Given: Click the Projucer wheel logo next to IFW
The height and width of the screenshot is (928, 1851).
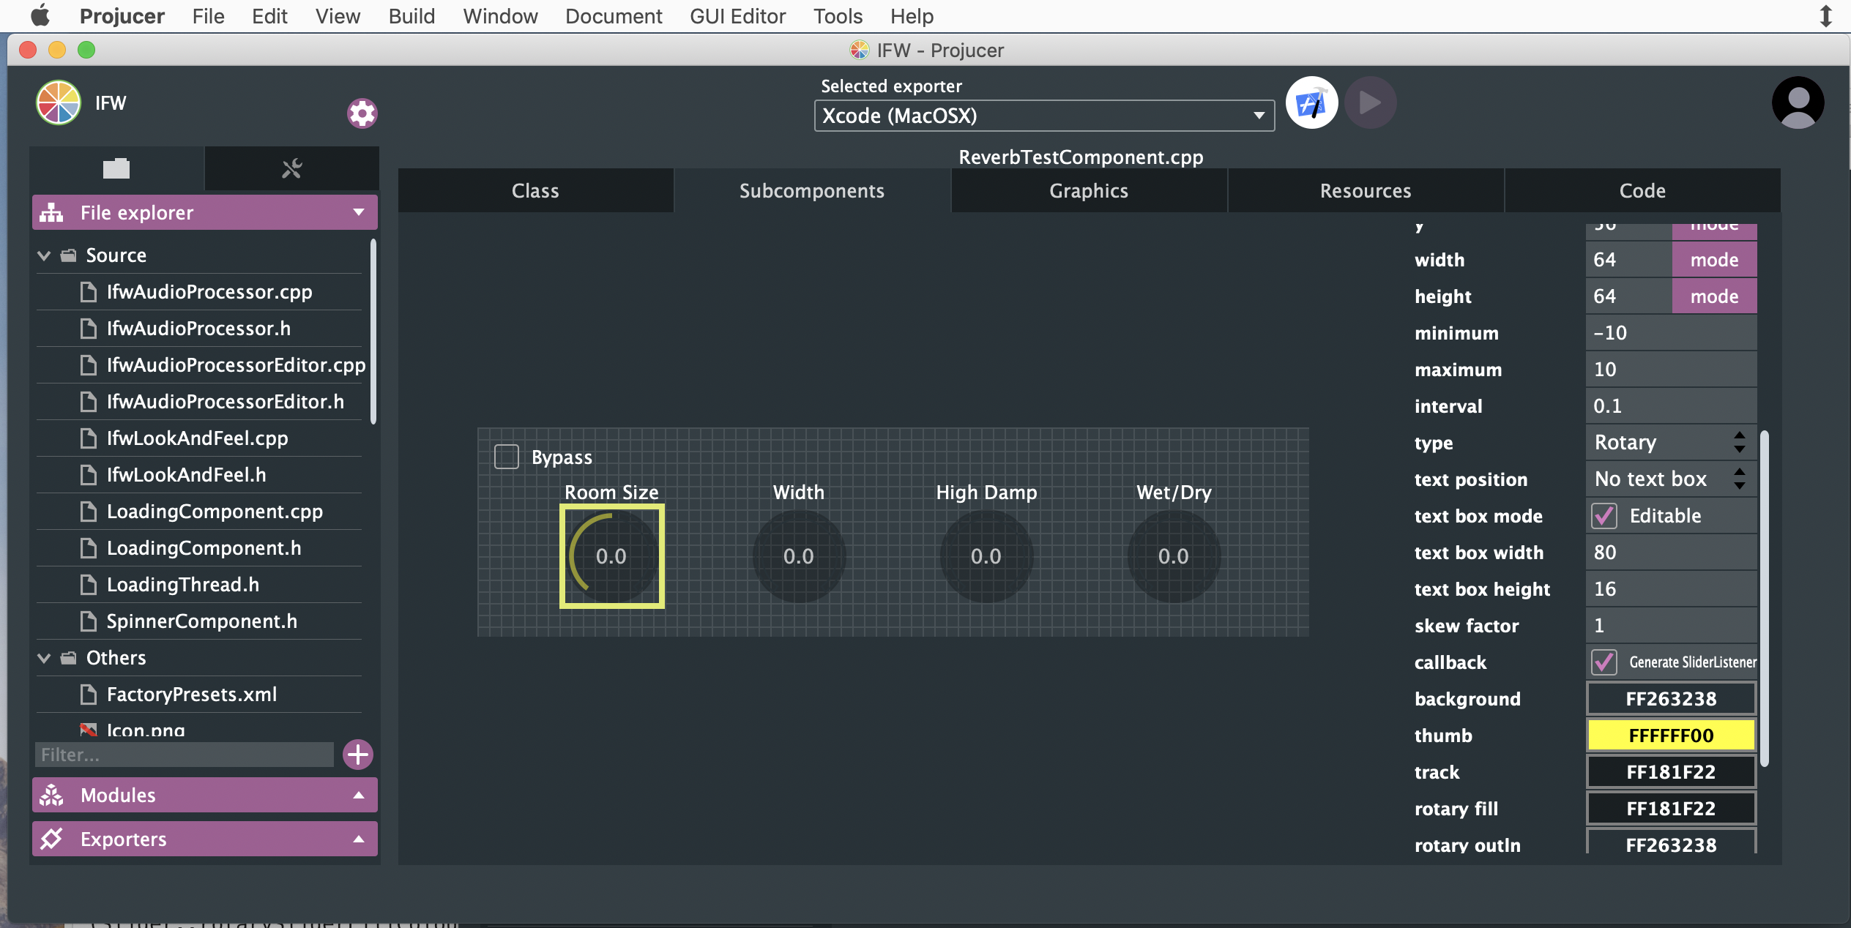Looking at the screenshot, I should tap(57, 102).
